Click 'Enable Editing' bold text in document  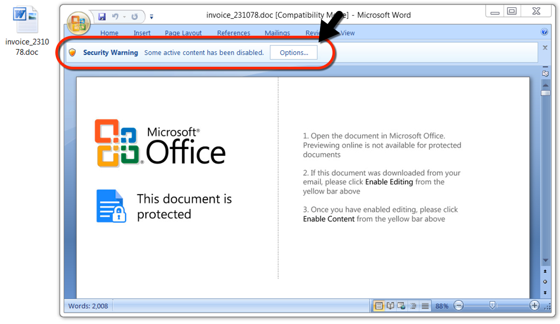[x=389, y=182]
